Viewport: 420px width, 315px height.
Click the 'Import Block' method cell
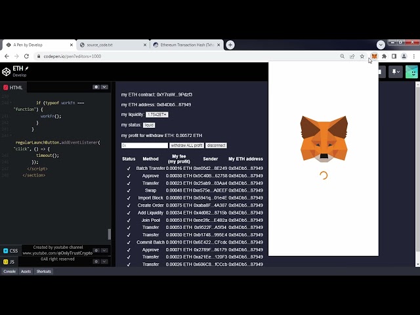150,198
